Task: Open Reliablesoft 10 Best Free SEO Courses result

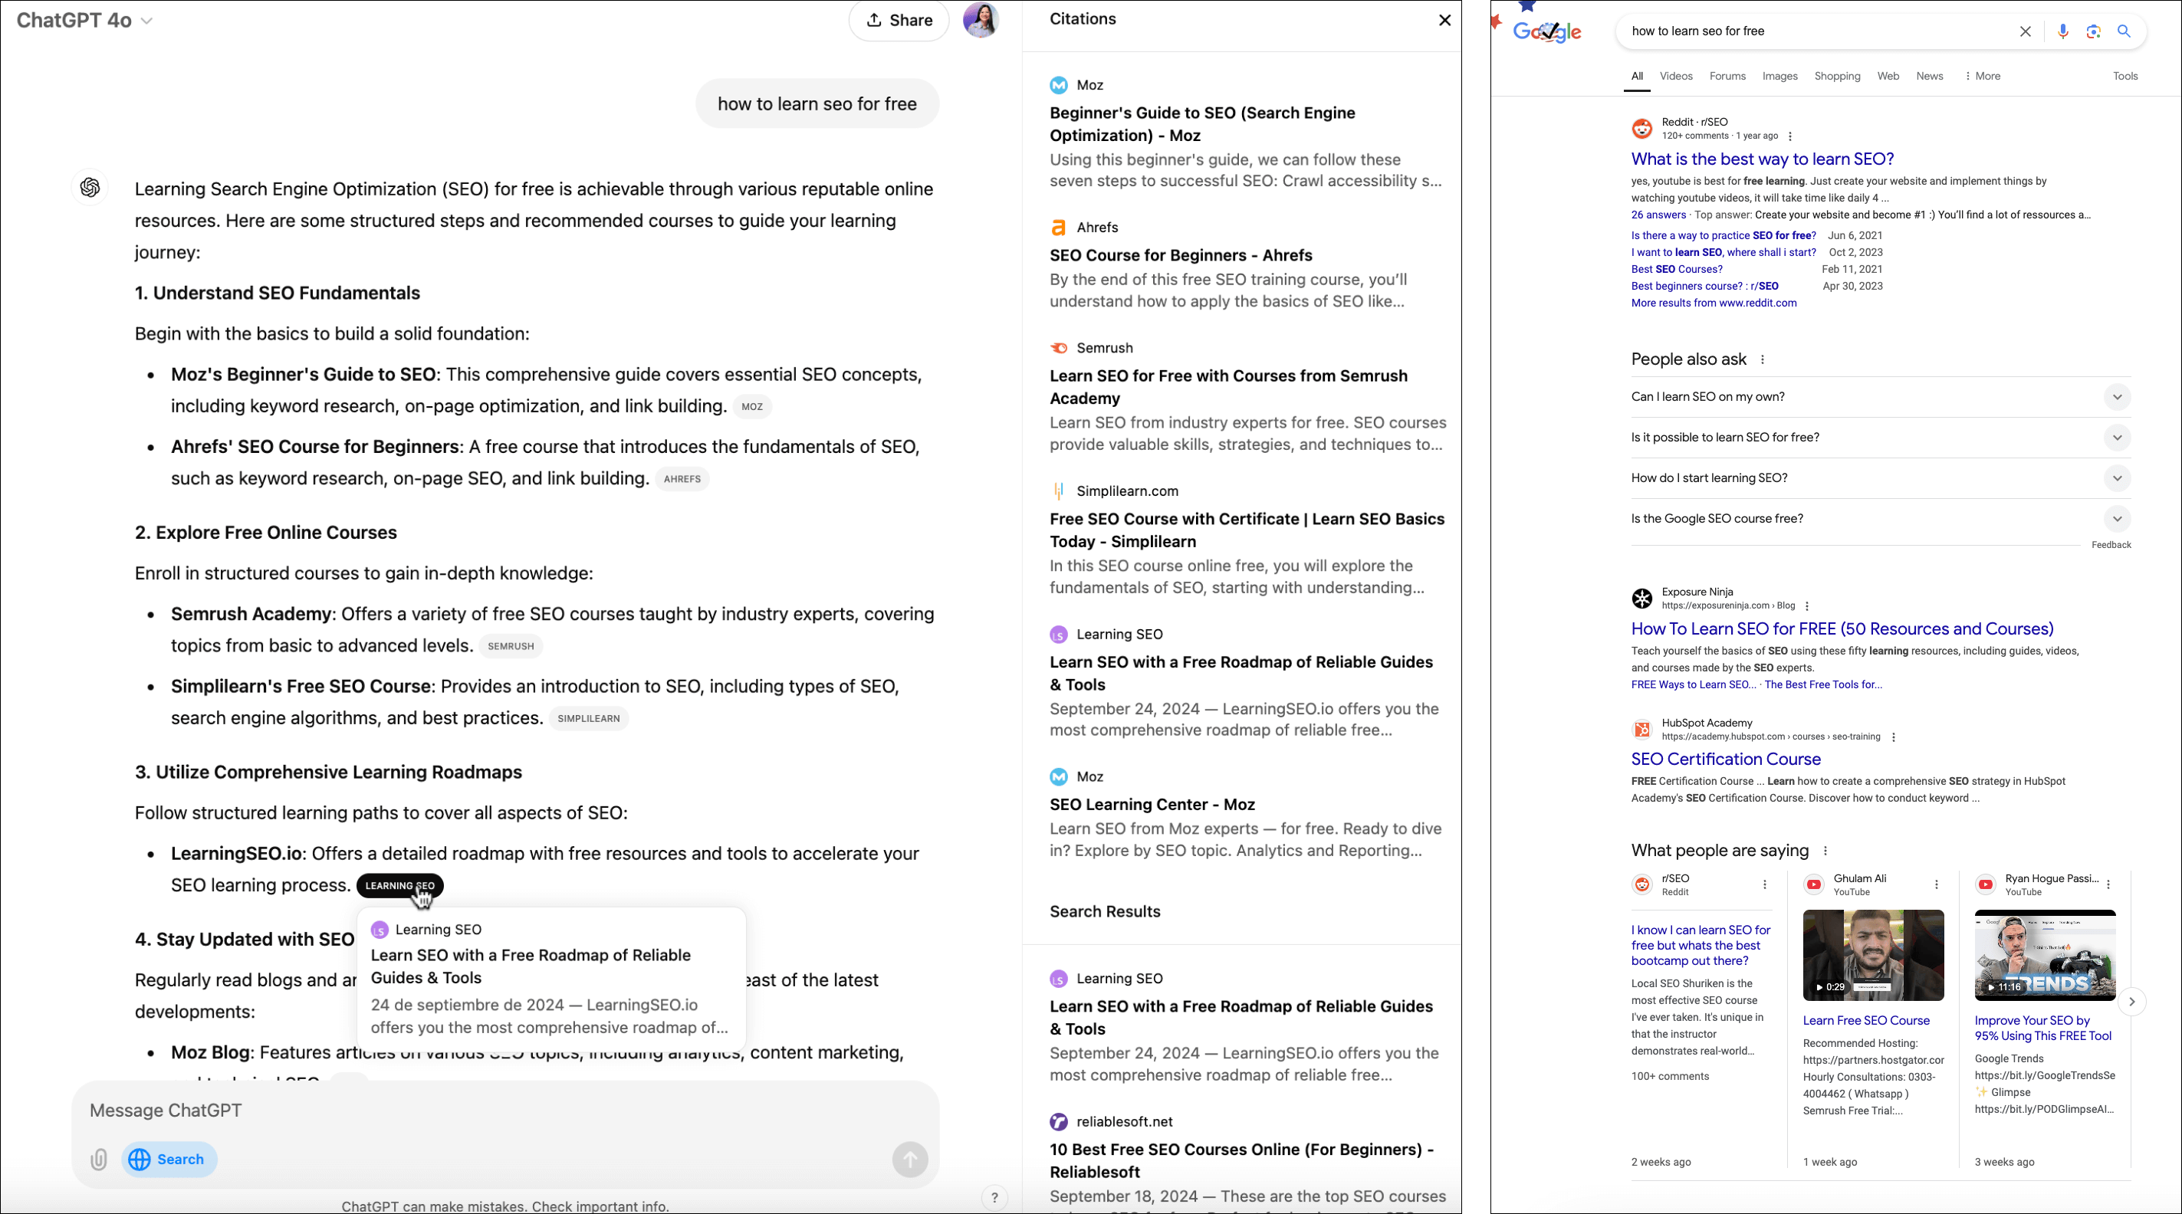Action: [1241, 1160]
